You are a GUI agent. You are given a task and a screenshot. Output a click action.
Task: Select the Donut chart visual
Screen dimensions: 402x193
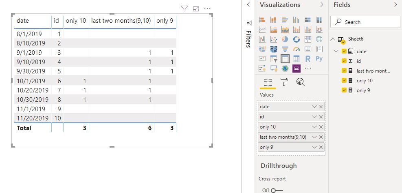[297, 39]
